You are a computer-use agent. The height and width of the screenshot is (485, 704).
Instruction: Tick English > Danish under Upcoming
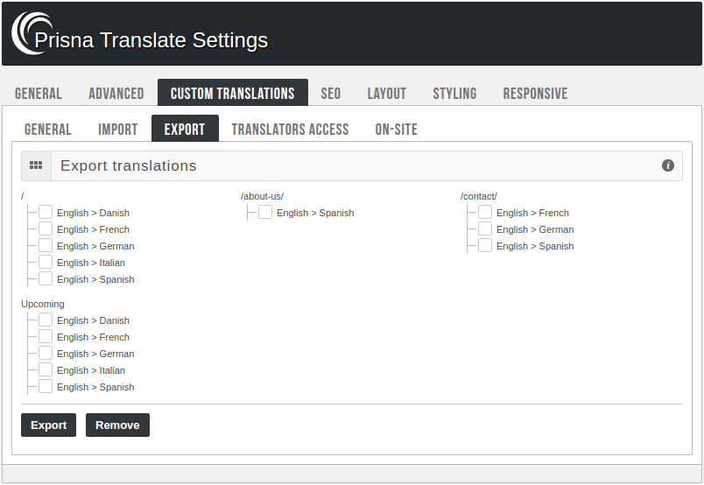[46, 320]
